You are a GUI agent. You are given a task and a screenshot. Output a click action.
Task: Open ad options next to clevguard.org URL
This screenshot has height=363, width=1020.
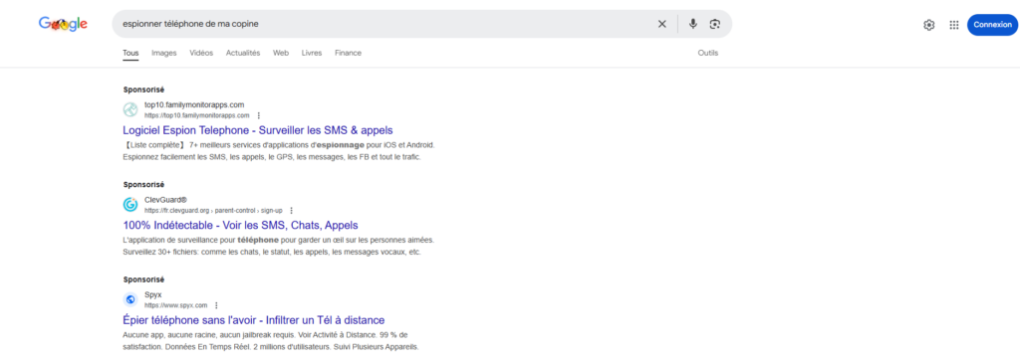click(292, 211)
